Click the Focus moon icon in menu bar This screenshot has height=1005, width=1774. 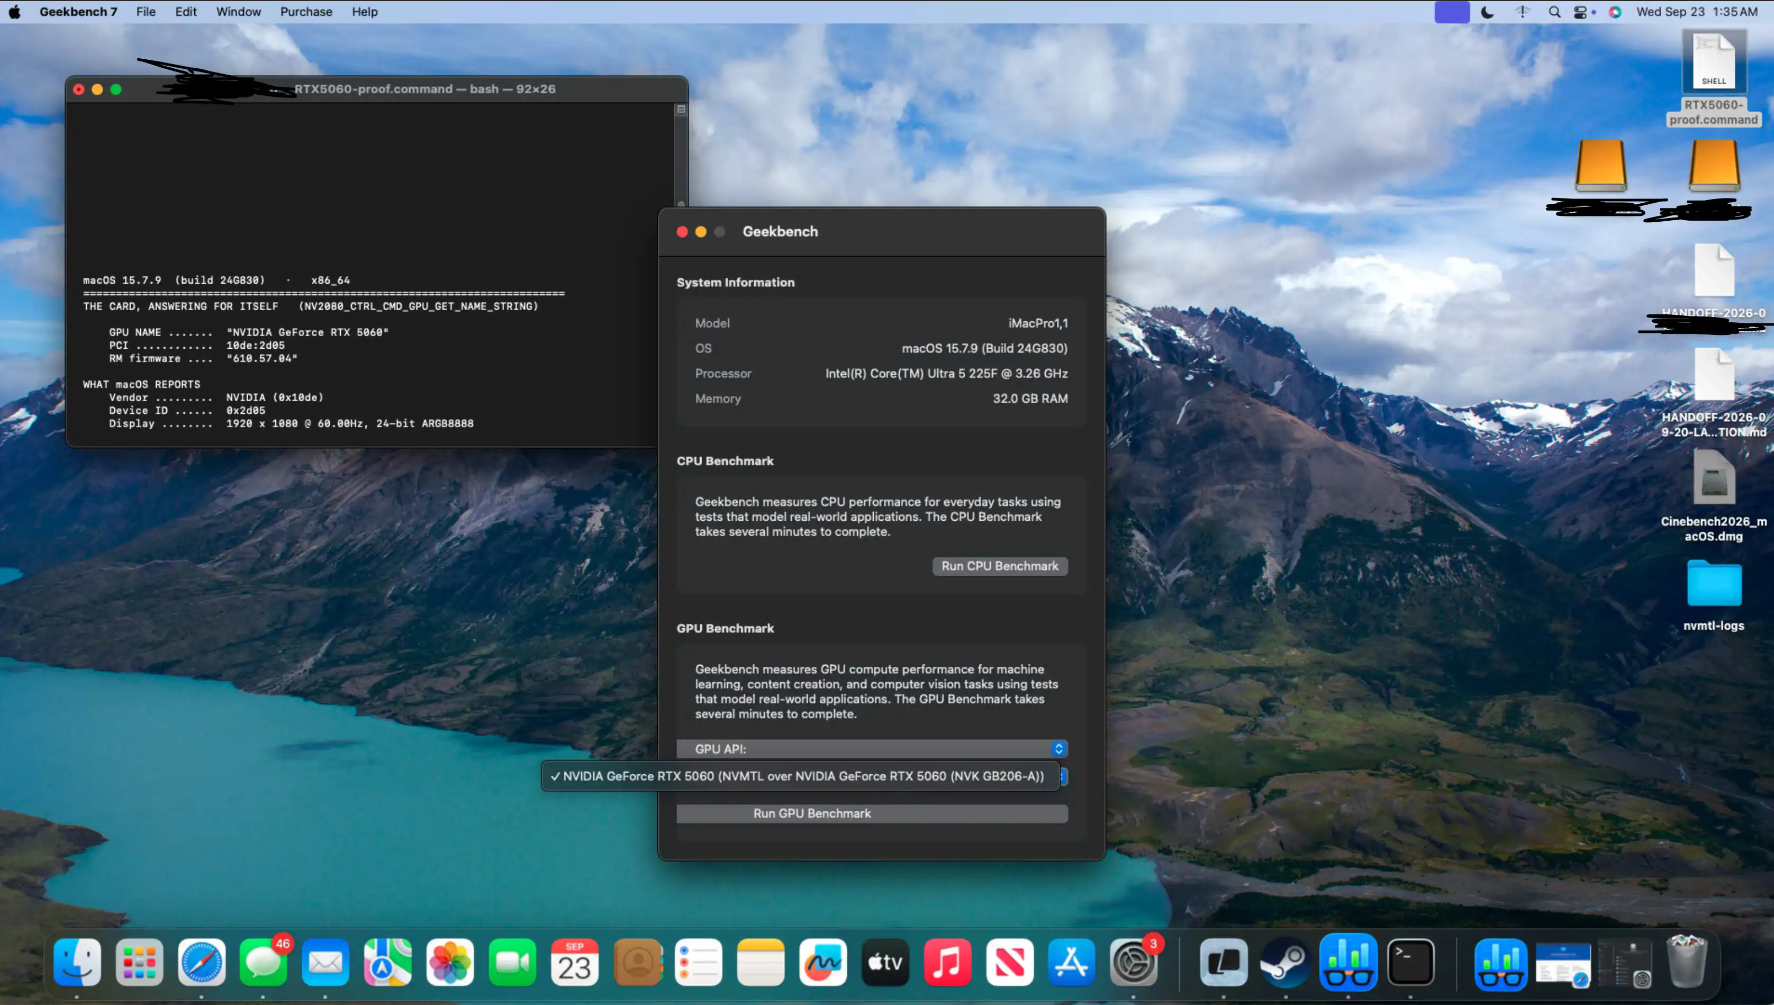1488,12
